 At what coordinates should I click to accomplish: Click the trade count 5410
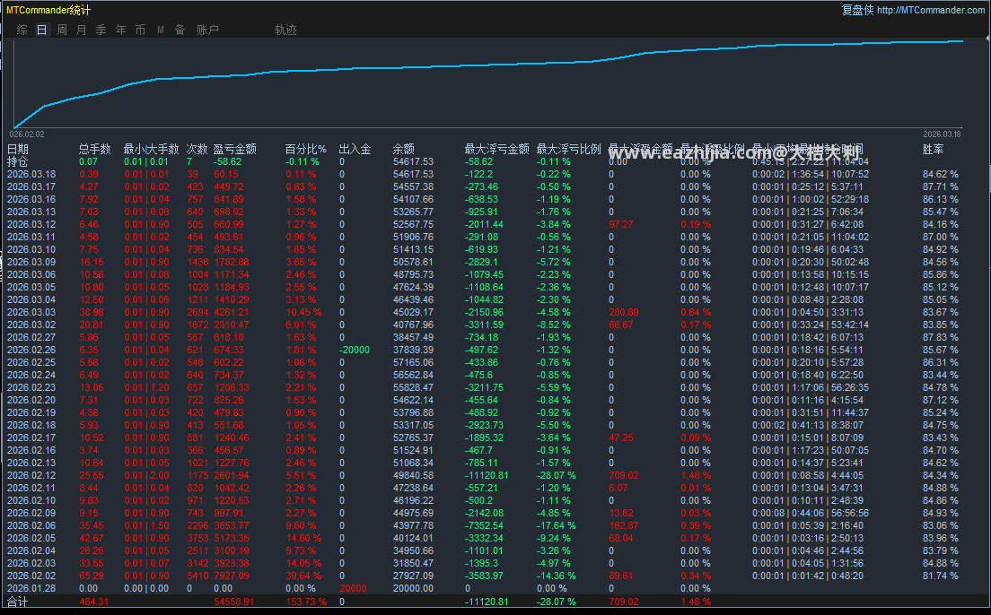pos(197,576)
